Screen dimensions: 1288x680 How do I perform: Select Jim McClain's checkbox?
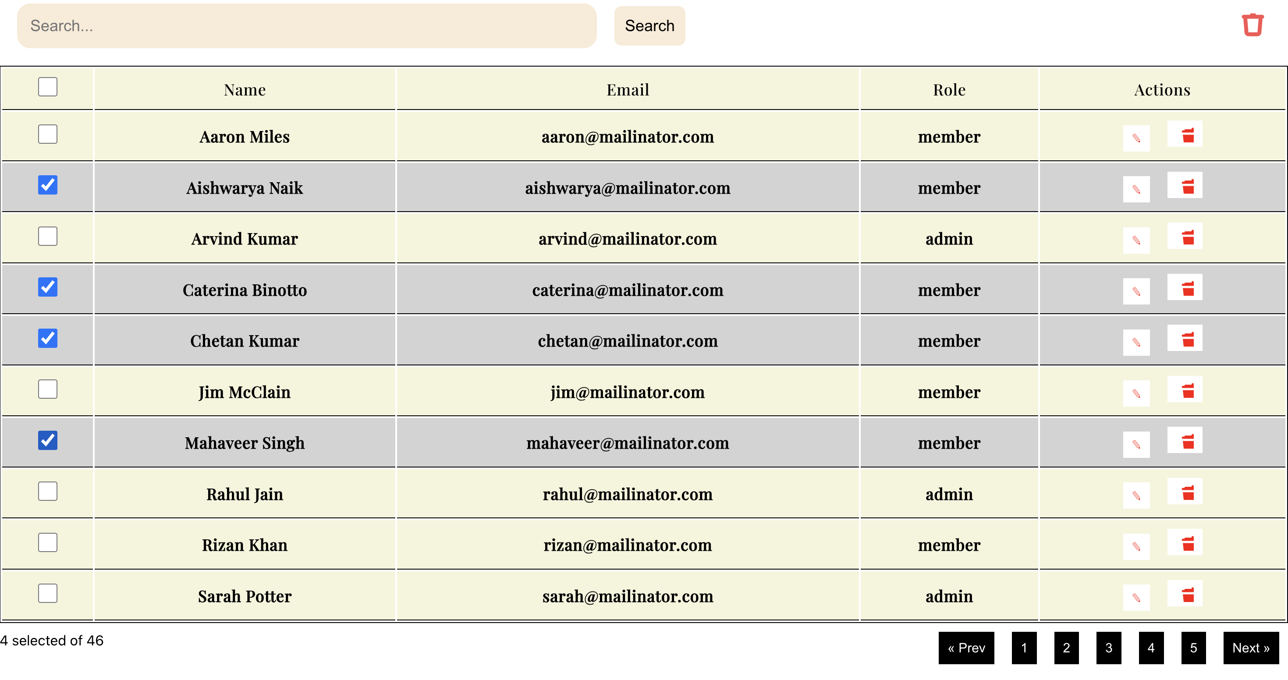(47, 389)
